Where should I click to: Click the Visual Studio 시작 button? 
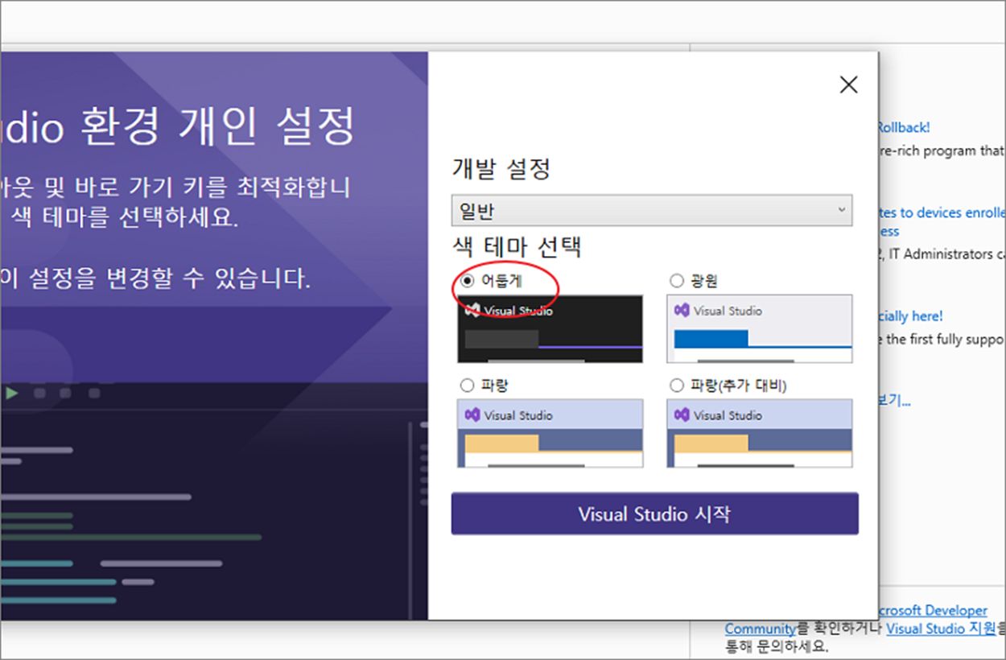(654, 514)
